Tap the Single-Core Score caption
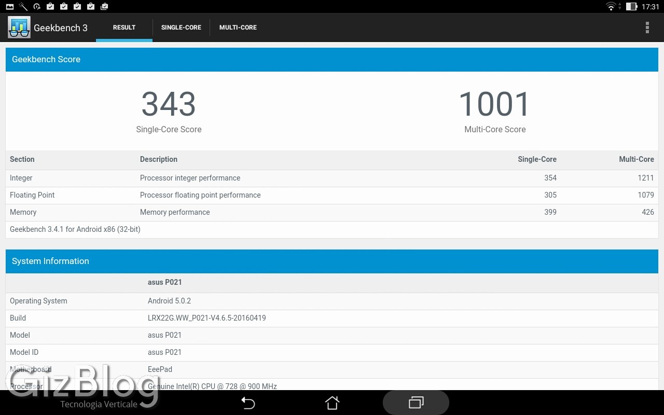 click(169, 130)
